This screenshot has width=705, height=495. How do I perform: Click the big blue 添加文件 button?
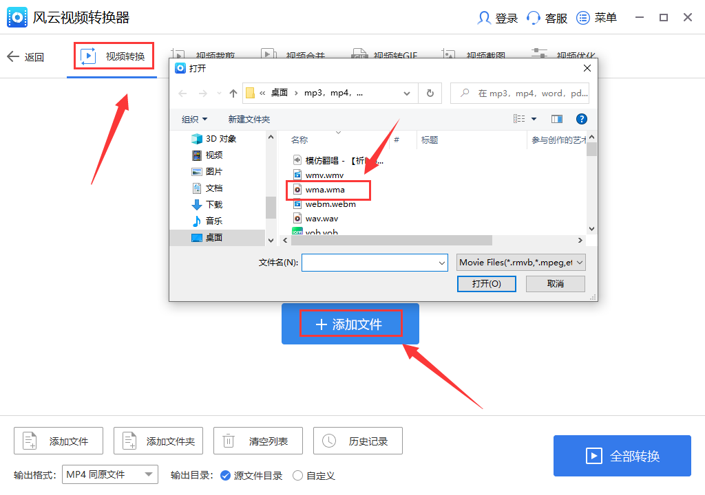350,324
